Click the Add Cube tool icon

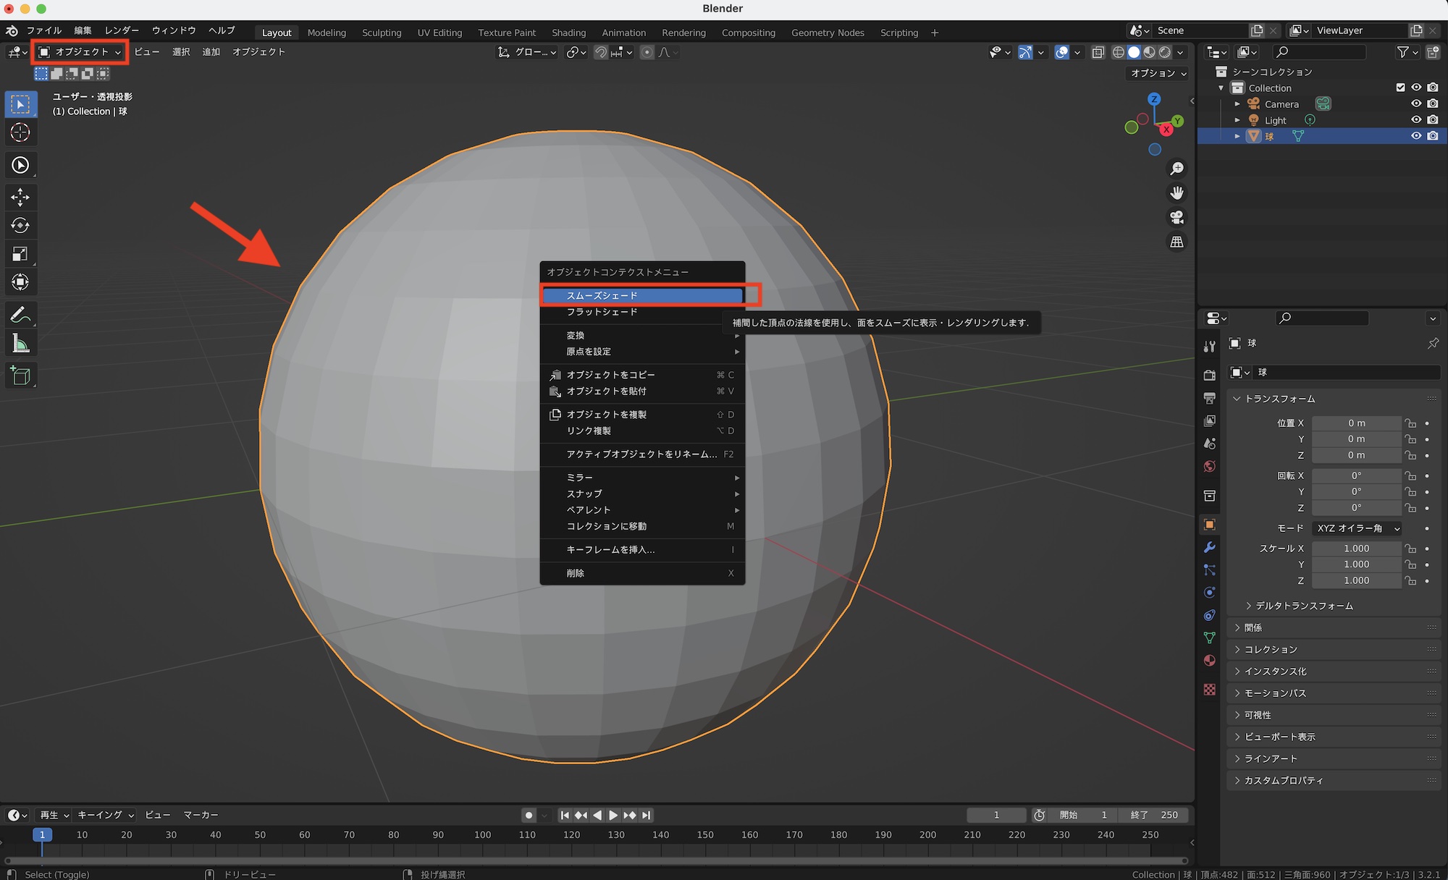(x=20, y=376)
